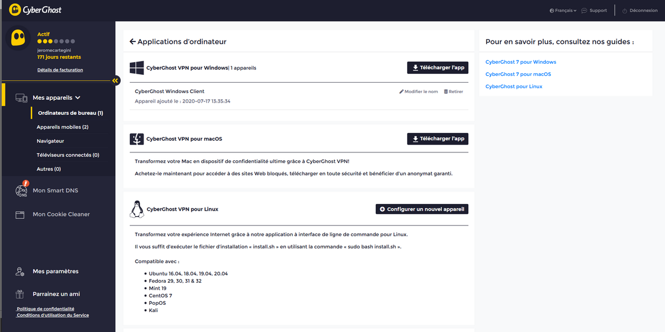The image size is (665, 332).
Task: Open Parrainez un ami
Action: point(56,294)
